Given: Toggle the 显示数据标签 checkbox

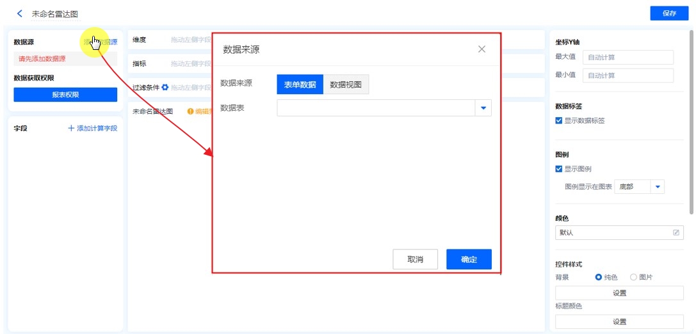Looking at the screenshot, I should 559,120.
